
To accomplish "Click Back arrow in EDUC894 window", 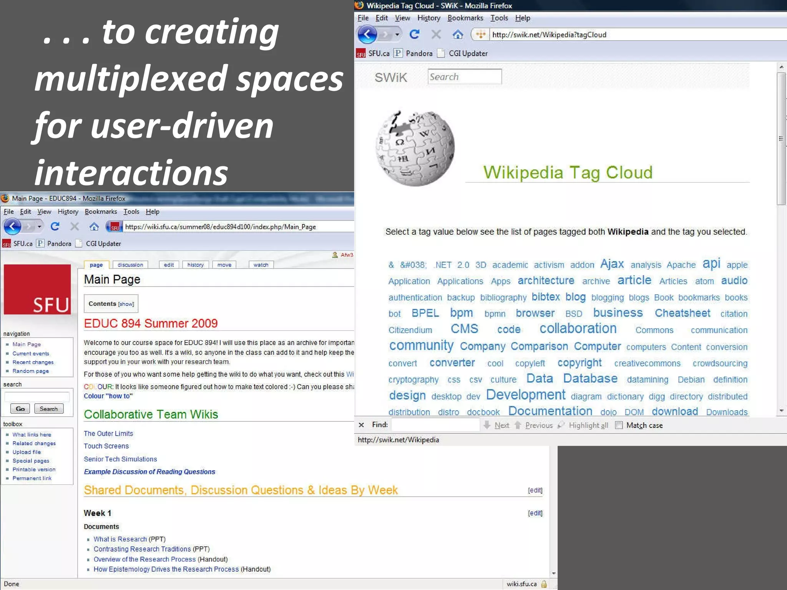I will [x=12, y=227].
